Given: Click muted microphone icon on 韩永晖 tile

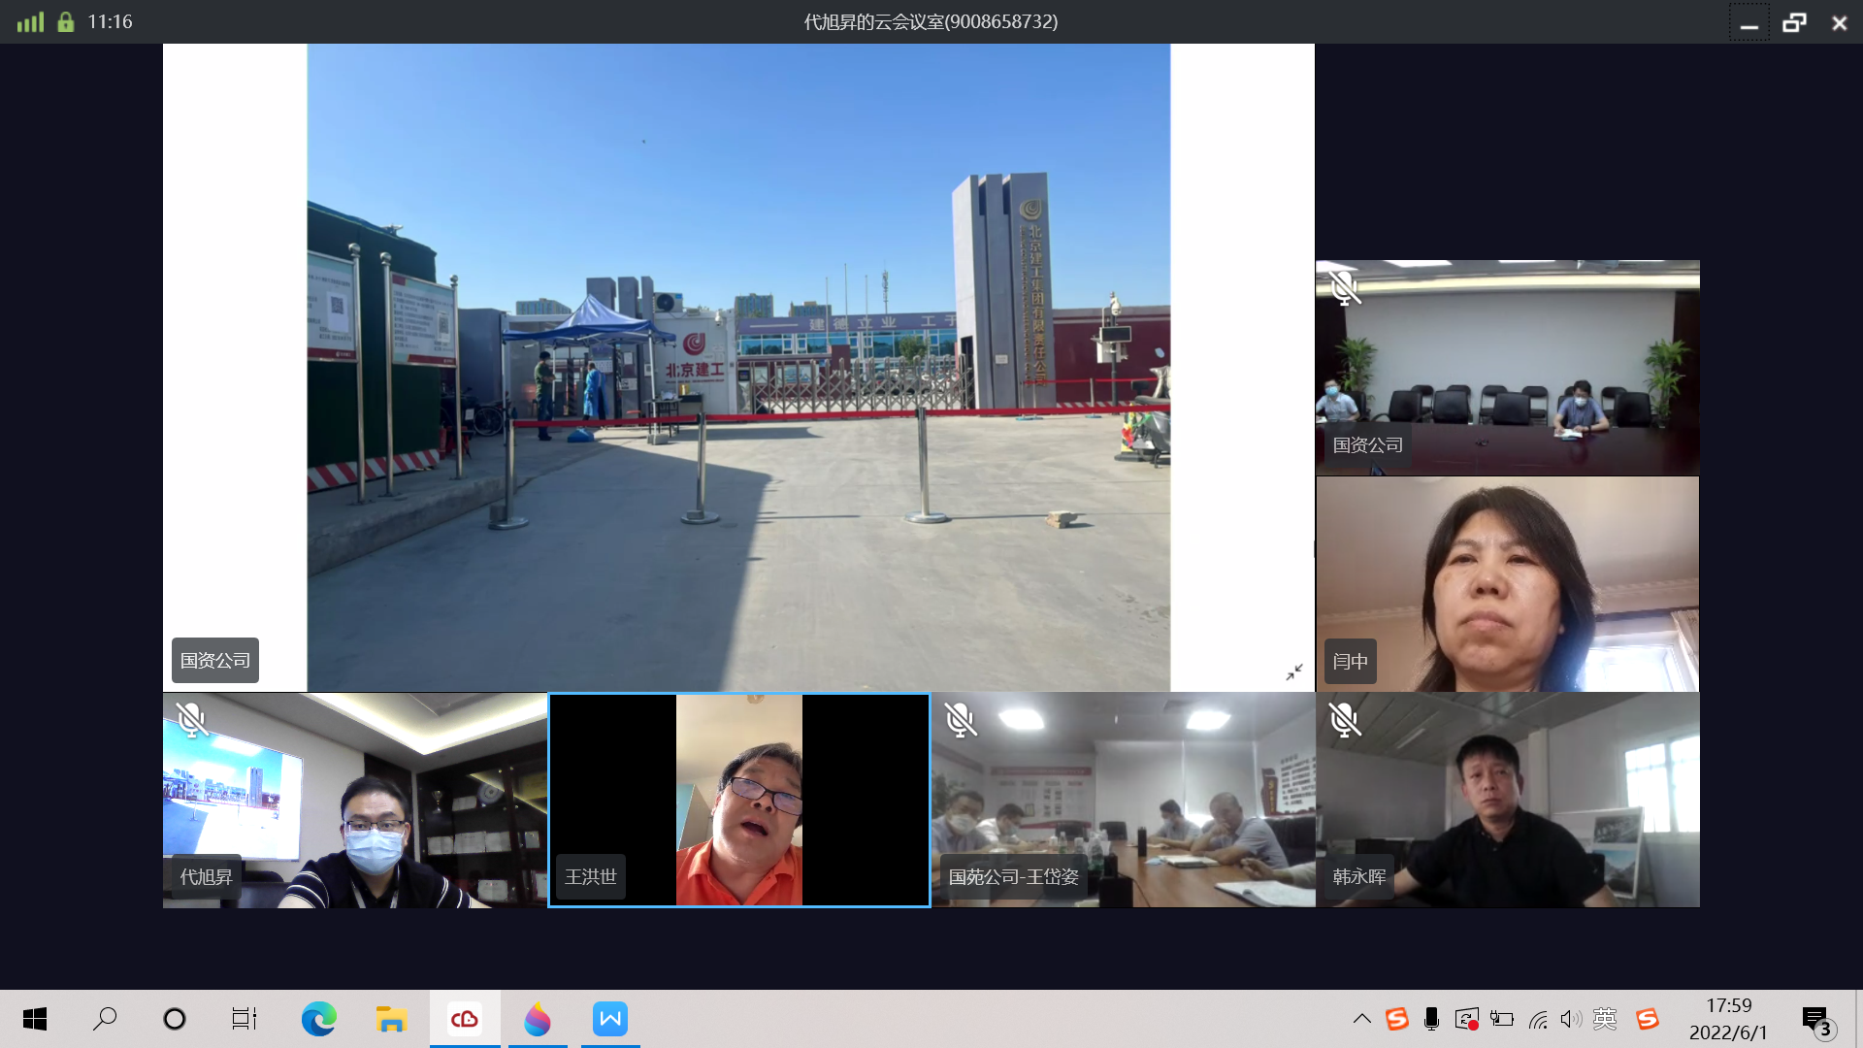Looking at the screenshot, I should pos(1345,720).
